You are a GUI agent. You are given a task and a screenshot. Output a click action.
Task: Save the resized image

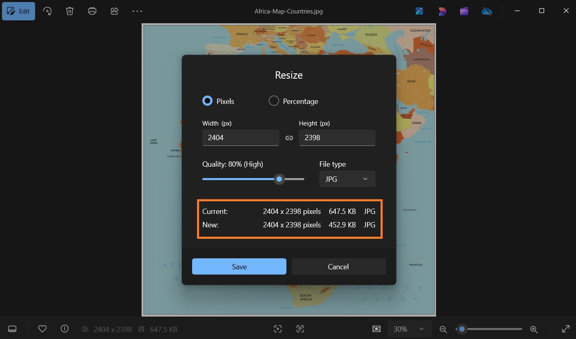pos(239,266)
